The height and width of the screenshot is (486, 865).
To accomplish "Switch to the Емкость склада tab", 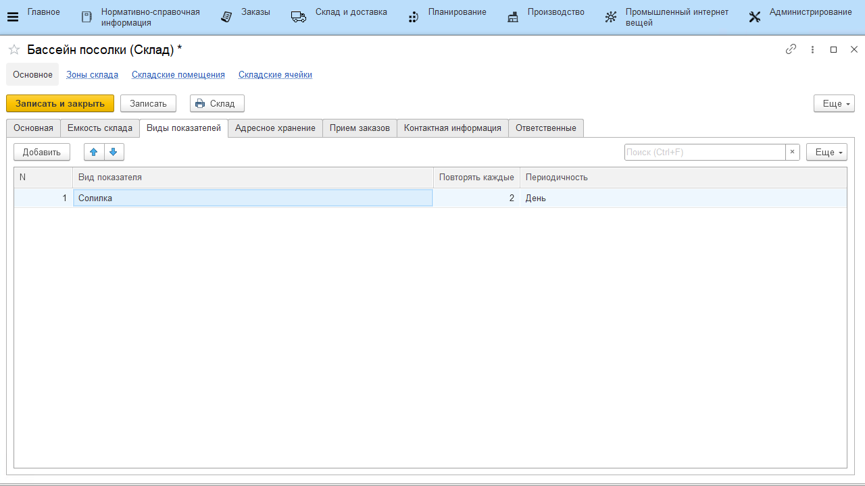I will point(100,128).
